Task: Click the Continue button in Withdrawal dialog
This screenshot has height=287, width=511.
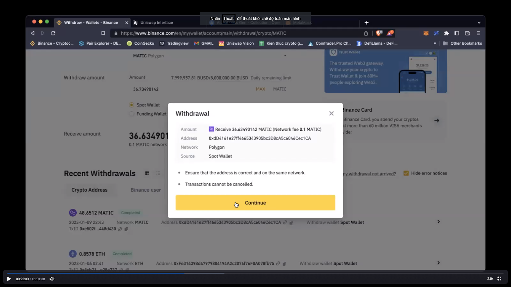Action: tap(255, 202)
